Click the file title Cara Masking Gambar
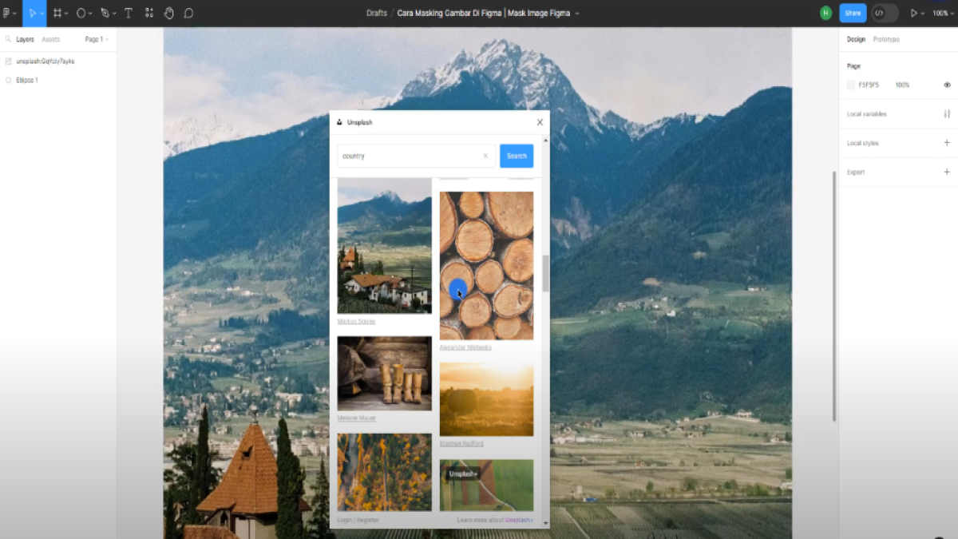The width and height of the screenshot is (958, 539). pos(483,13)
